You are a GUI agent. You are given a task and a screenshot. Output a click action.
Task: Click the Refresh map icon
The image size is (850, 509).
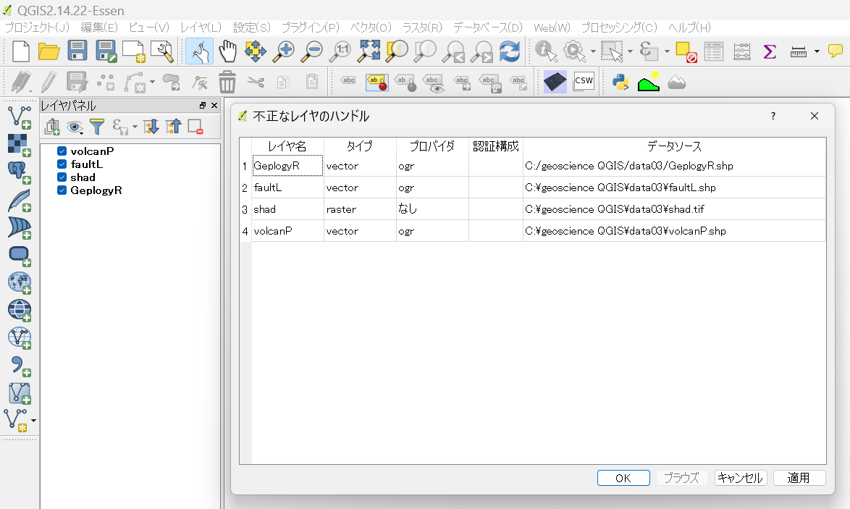[510, 51]
